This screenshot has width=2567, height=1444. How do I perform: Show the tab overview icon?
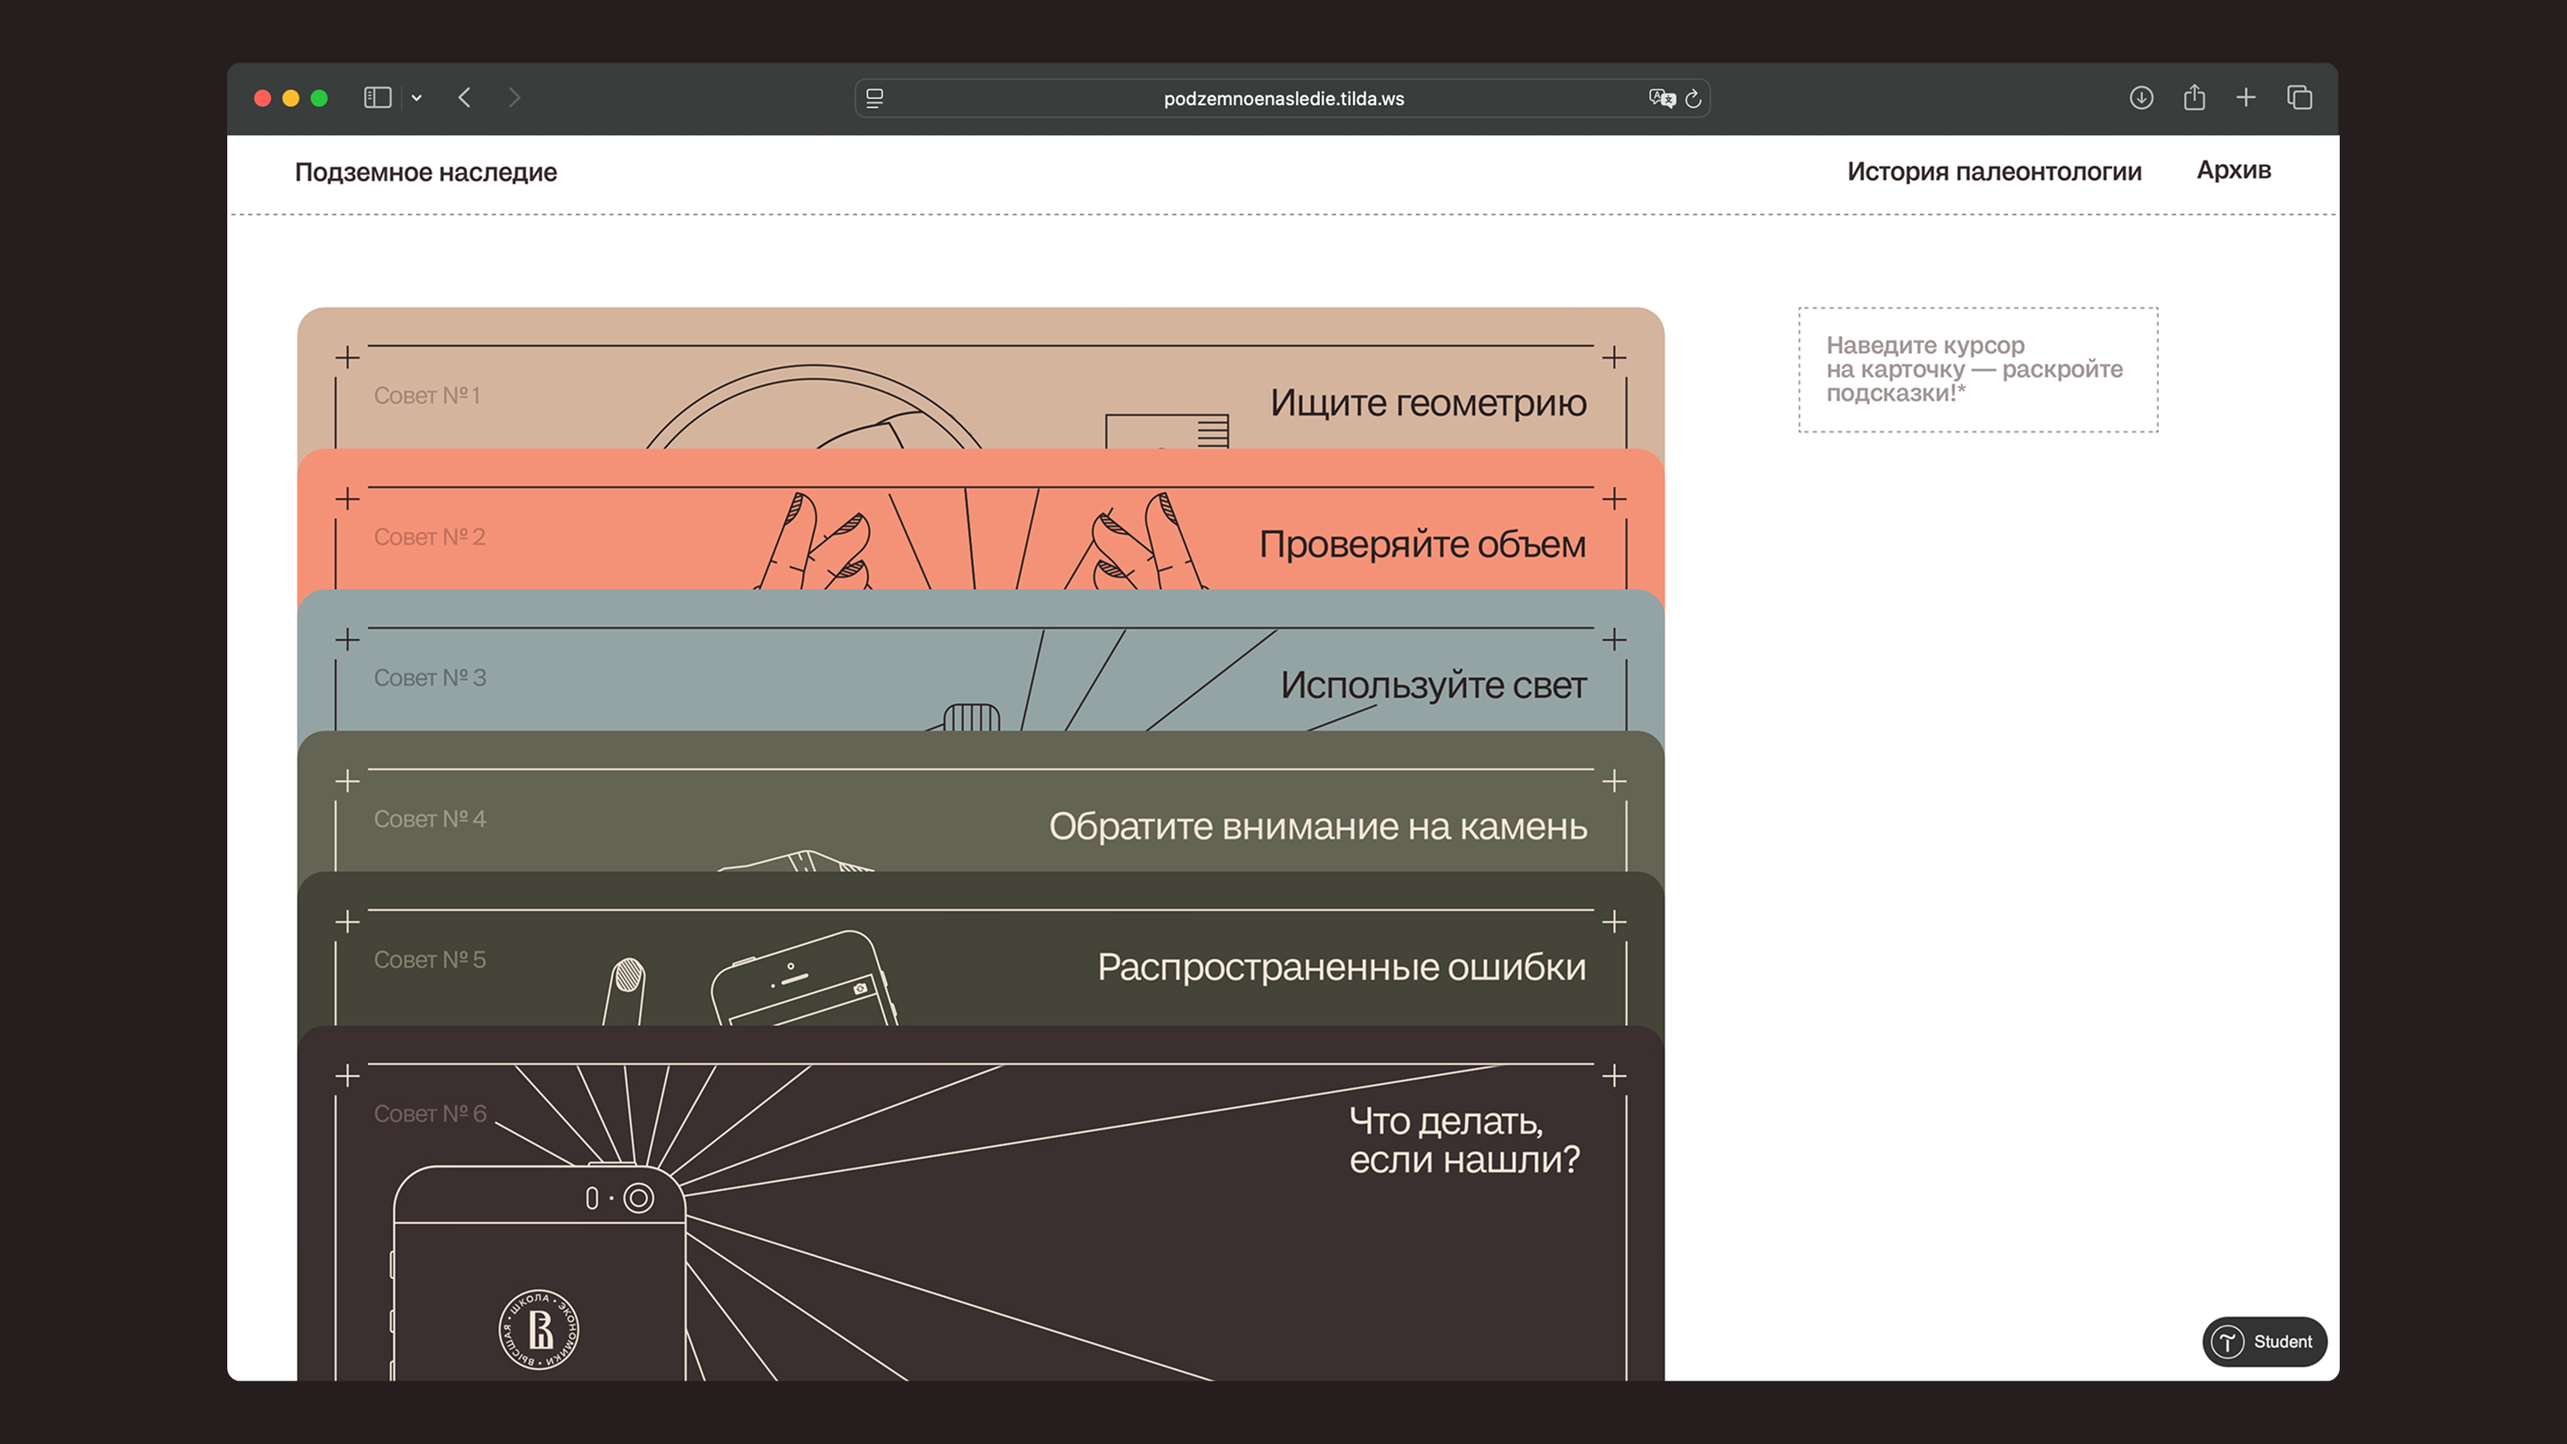[x=2300, y=98]
